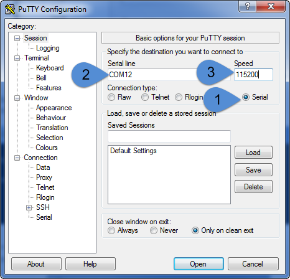
Task: Click the Cancel button
Action: tap(253, 264)
